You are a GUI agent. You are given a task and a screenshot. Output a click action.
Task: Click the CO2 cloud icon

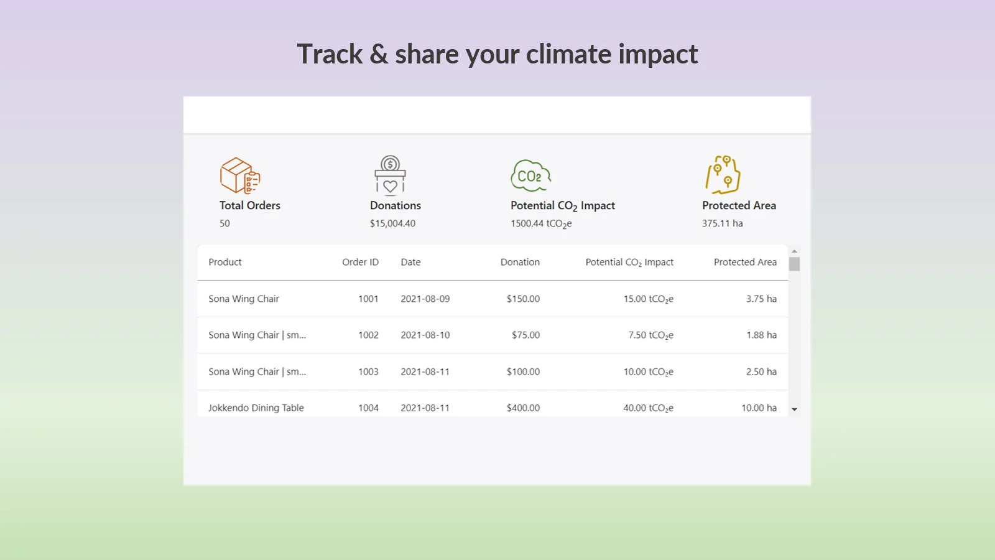click(x=530, y=175)
